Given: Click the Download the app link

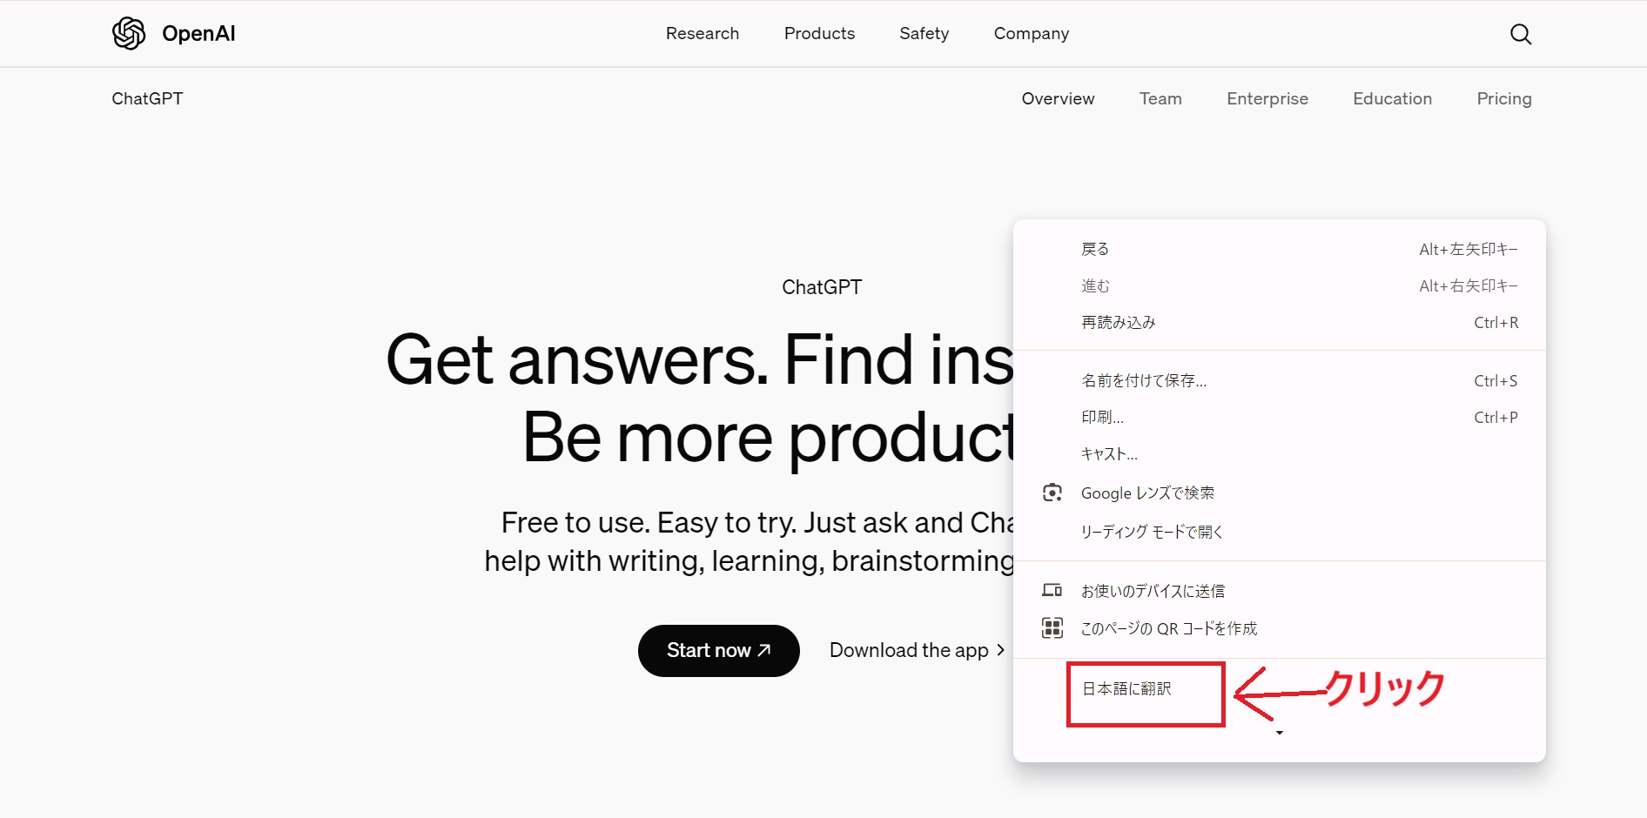Looking at the screenshot, I should click(x=917, y=650).
